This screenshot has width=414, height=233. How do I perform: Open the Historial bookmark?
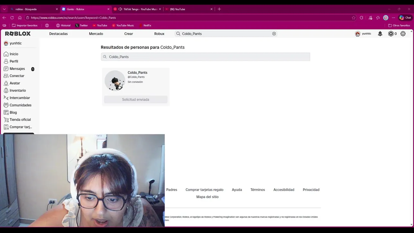(x=63, y=25)
